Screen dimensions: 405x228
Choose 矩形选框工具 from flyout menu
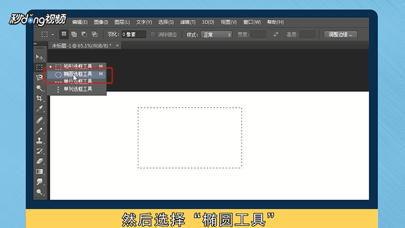click(x=76, y=66)
